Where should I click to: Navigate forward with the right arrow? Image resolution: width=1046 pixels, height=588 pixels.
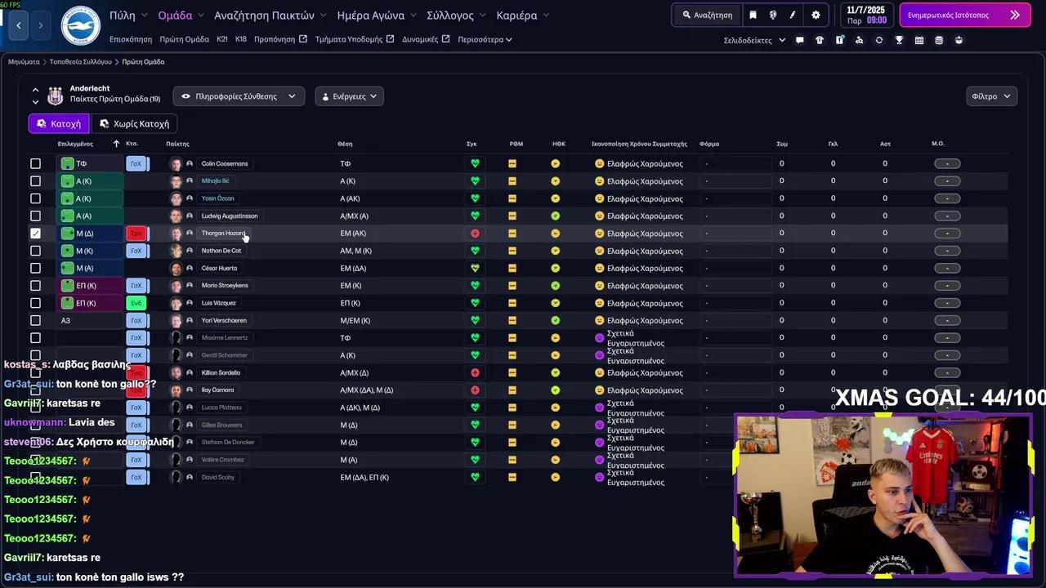coord(40,25)
